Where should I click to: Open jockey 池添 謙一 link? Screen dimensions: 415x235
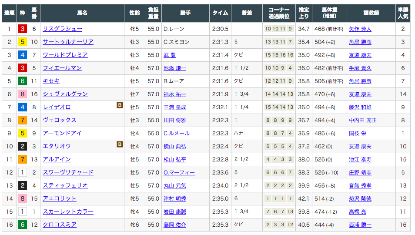point(175,68)
